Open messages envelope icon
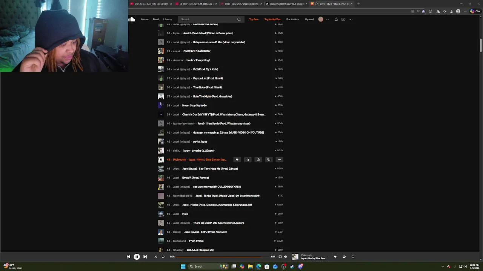483x271 pixels. 343,19
